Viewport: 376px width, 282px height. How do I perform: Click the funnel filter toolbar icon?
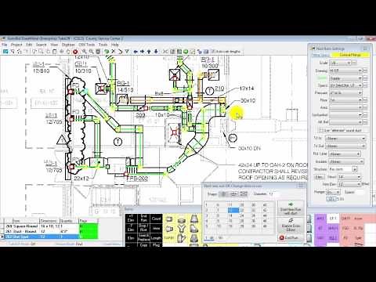pyautogui.click(x=127, y=52)
